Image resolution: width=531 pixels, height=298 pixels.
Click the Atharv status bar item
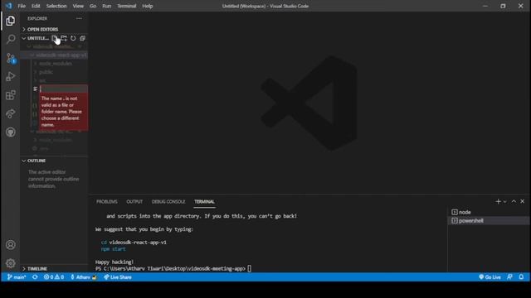(x=83, y=277)
